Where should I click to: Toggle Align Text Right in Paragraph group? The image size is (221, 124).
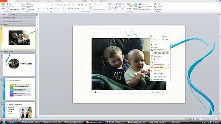pos(75,9)
